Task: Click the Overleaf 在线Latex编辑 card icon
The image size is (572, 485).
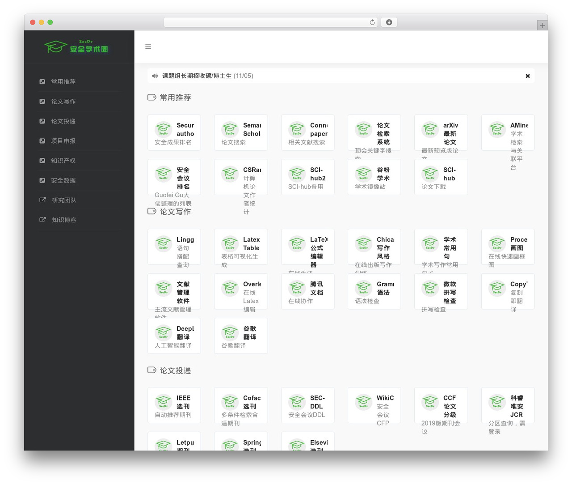Action: click(x=230, y=288)
